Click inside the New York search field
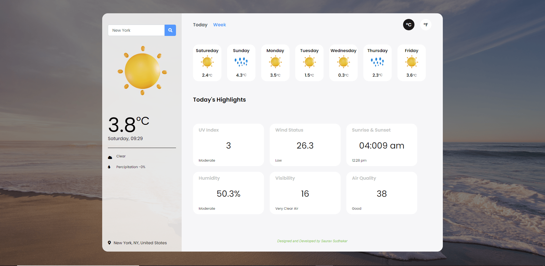 (136, 30)
